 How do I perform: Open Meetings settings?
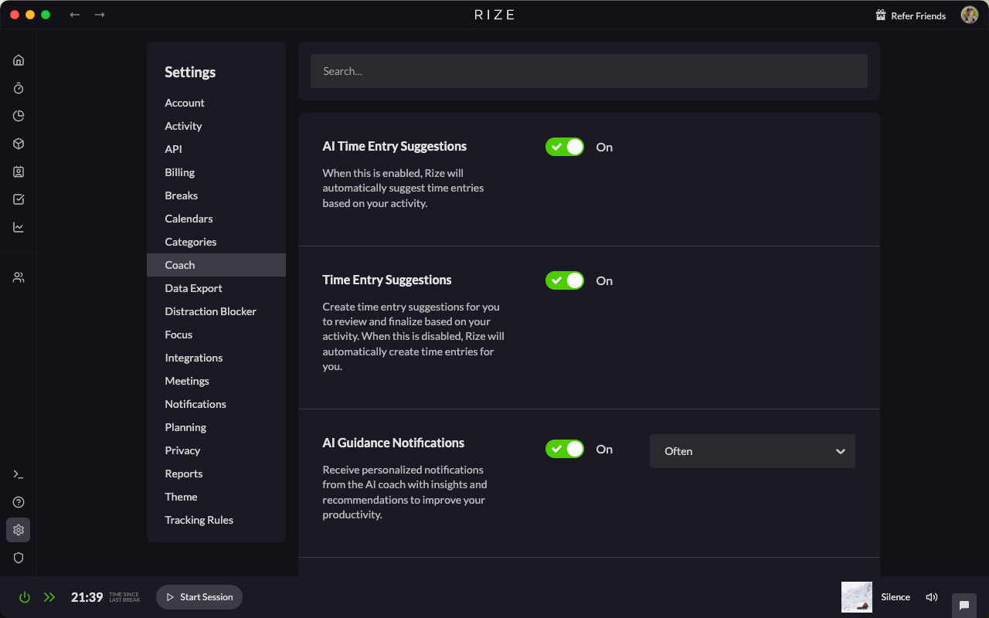pos(216,381)
